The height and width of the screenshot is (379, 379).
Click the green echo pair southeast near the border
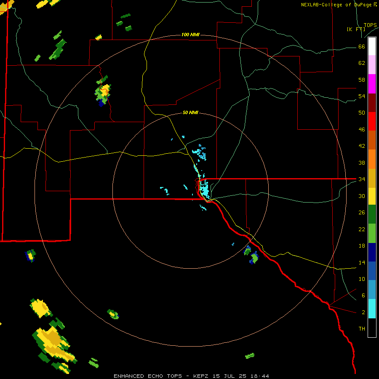click(251, 254)
